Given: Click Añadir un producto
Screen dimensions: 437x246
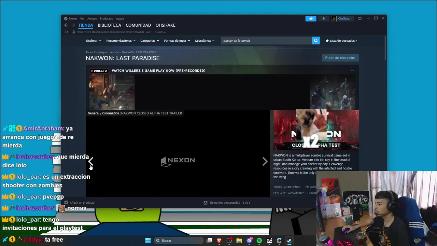Looking at the screenshot, I should (82, 203).
